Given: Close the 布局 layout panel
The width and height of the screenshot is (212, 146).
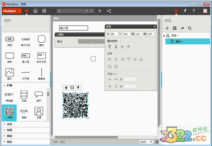Looking at the screenshot, I should click(155, 27).
